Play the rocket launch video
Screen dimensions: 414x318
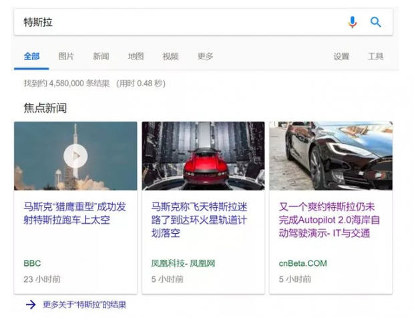tap(75, 156)
